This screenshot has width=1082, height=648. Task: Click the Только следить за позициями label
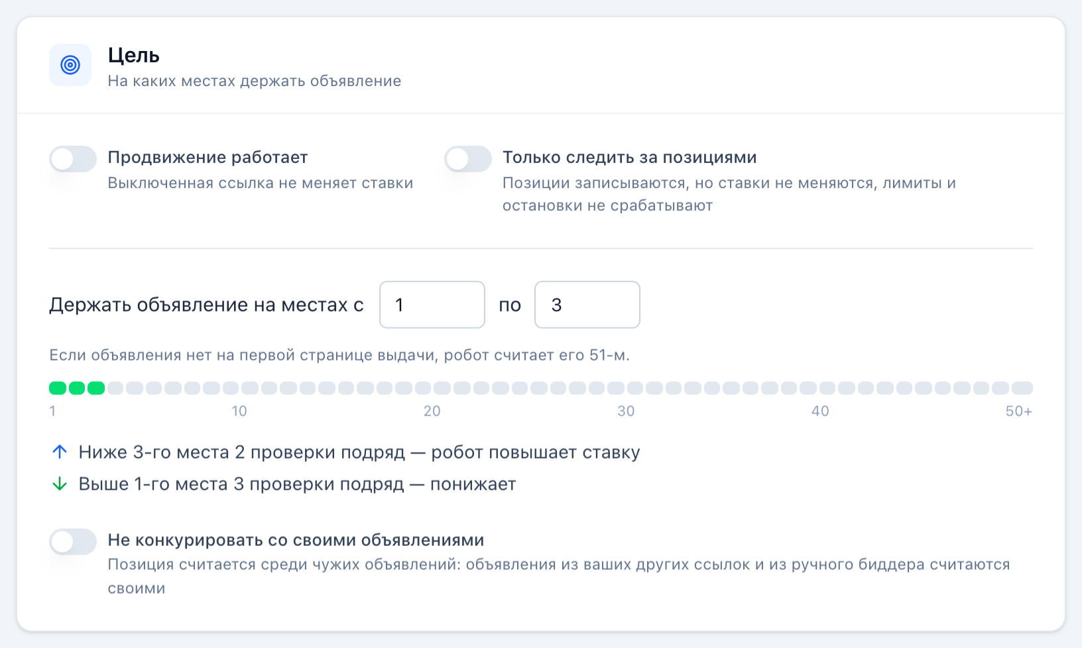[630, 157]
